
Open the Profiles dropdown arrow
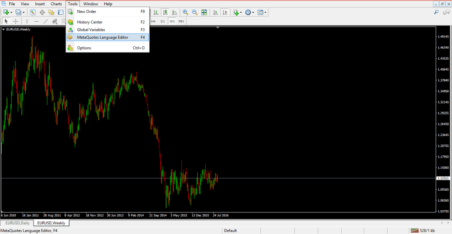[24, 12]
